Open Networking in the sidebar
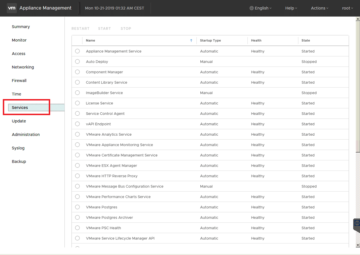Image resolution: width=360 pixels, height=255 pixels. [x=23, y=67]
